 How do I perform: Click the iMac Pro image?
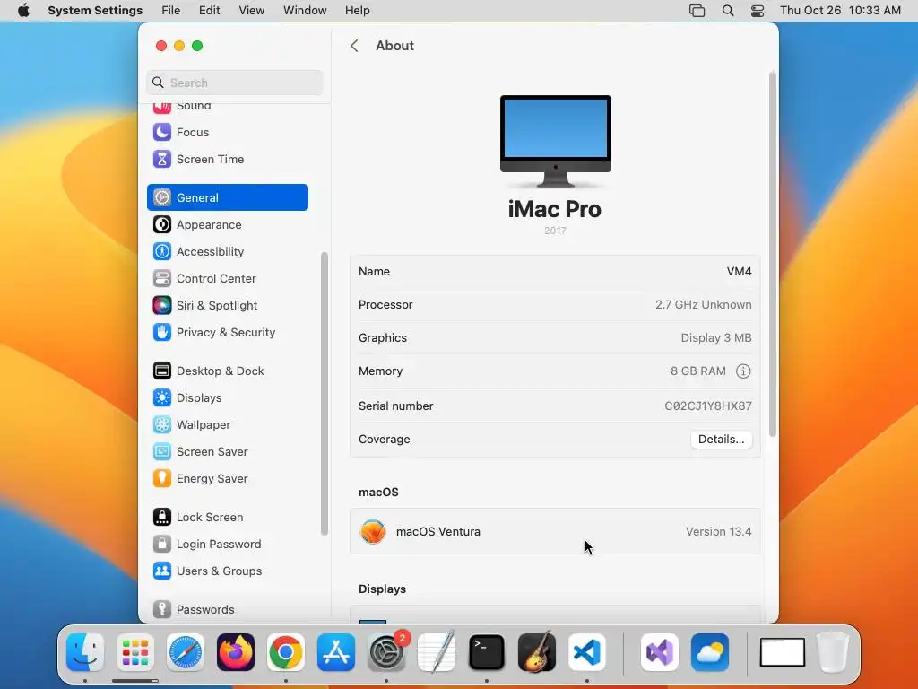click(556, 141)
